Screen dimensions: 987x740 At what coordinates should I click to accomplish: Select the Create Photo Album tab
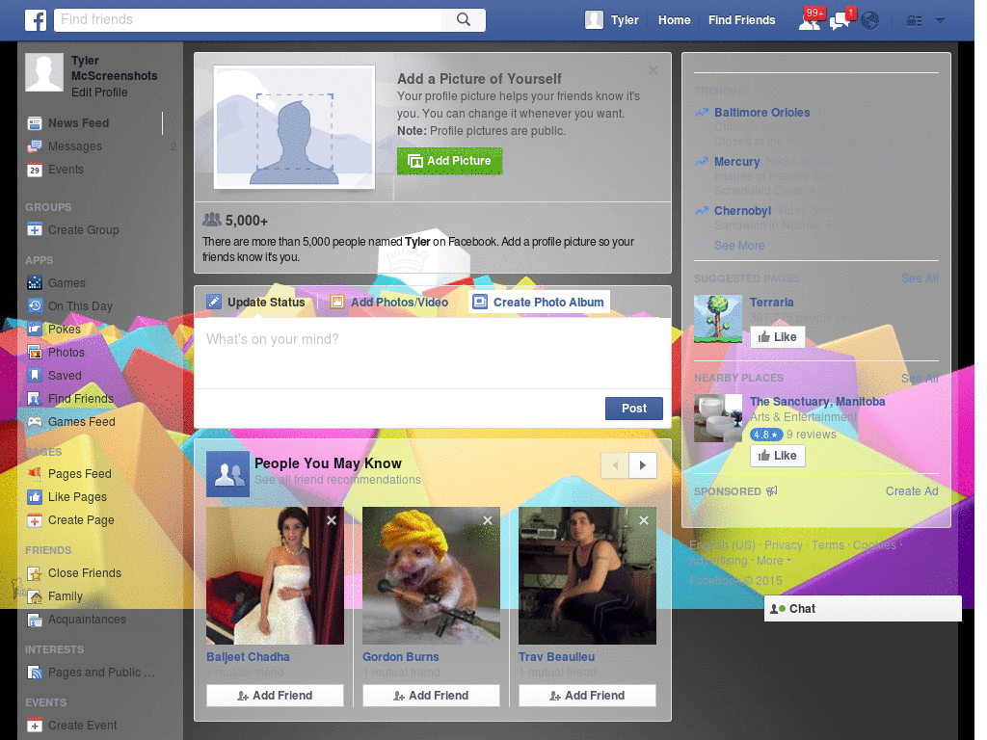coord(540,302)
